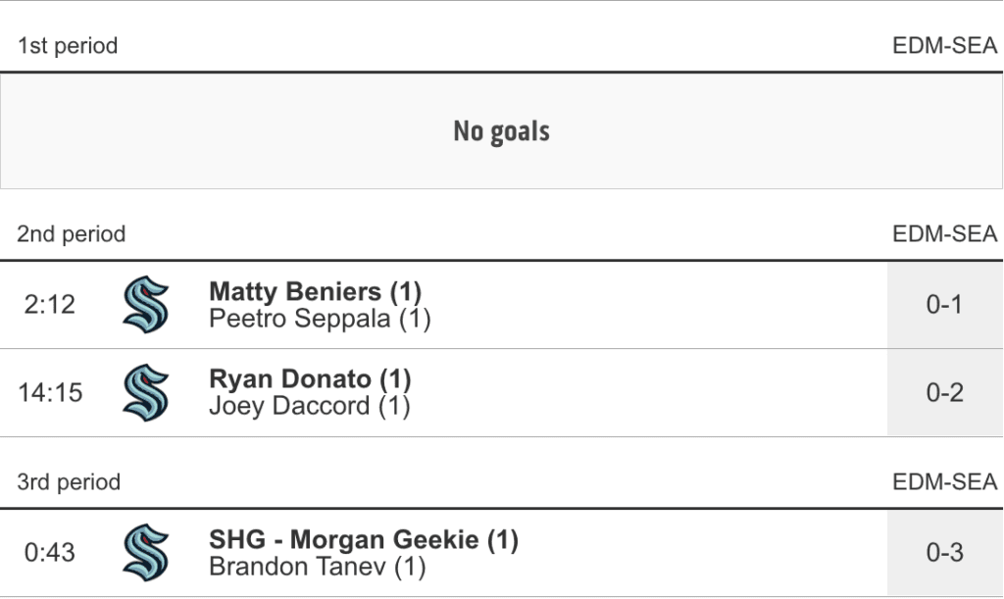This screenshot has width=1004, height=599.
Task: Click the 0:43 goal time
Action: click(50, 553)
